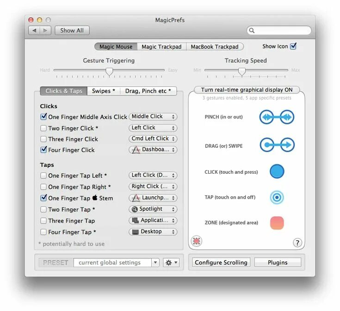The width and height of the screenshot is (340, 311).
Task: Click the Apple logo in One Finger Tap Stem
Action: click(95, 198)
